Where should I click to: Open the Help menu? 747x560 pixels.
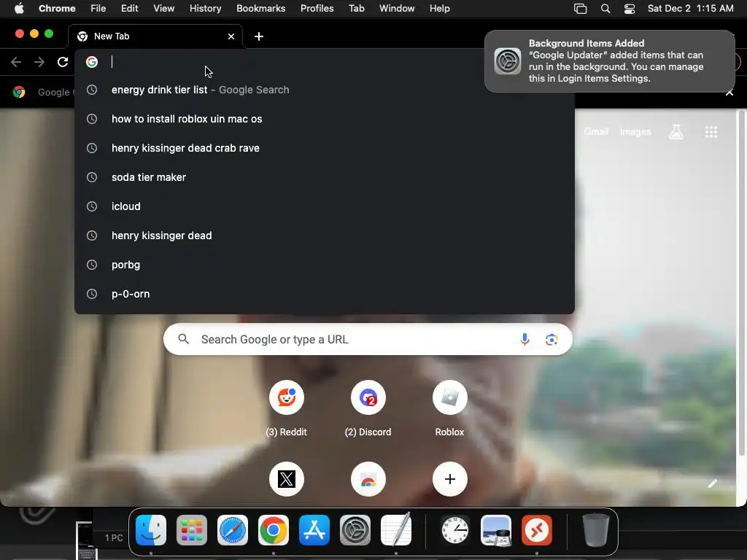point(439,9)
